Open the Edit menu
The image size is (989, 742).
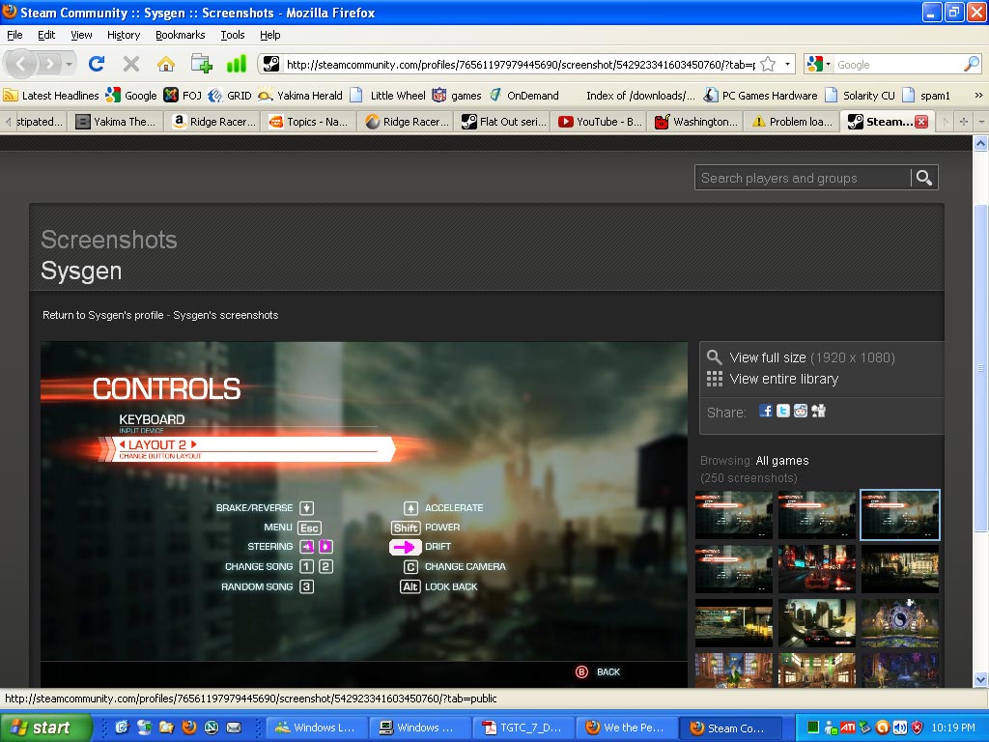[46, 35]
